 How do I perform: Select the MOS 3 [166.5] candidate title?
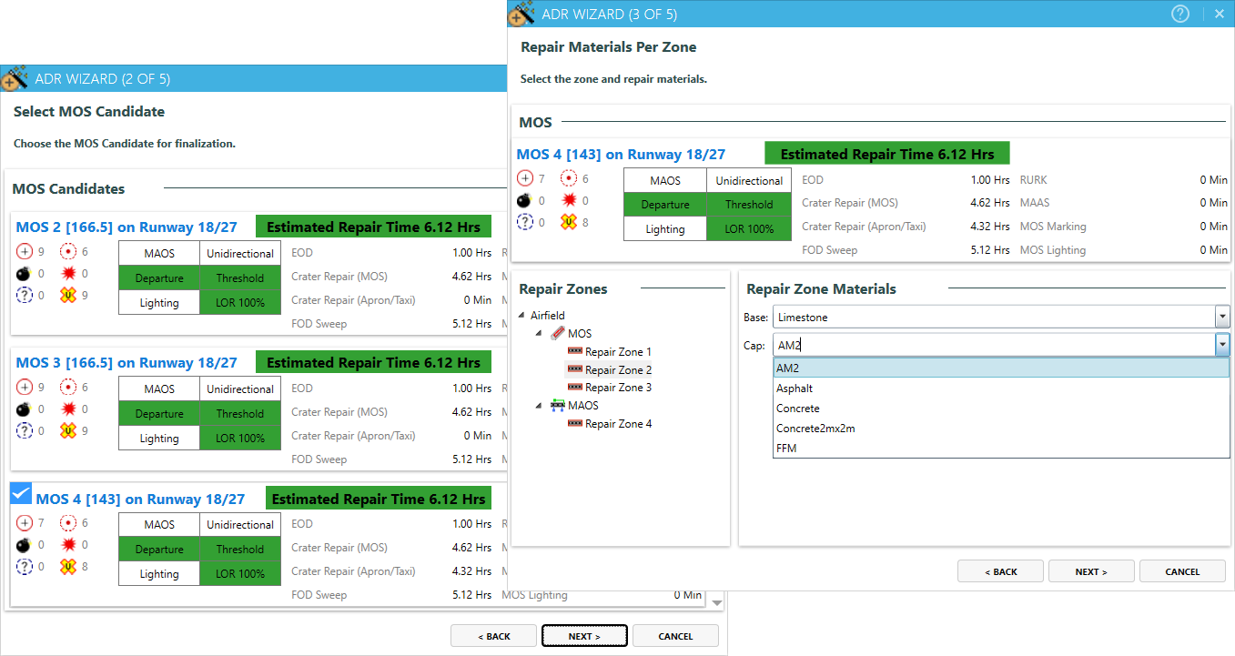pyautogui.click(x=127, y=363)
